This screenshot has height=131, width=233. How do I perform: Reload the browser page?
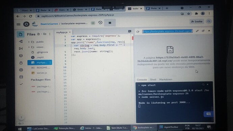(31, 16)
